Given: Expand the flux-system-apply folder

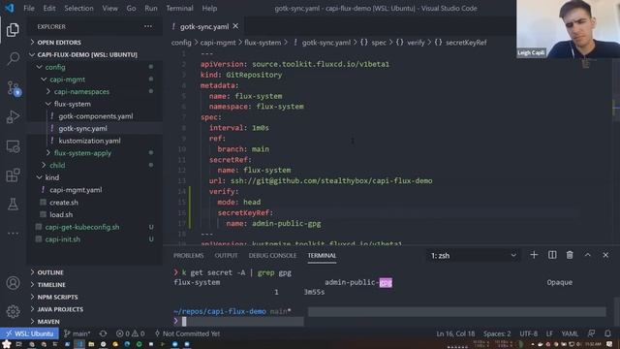Looking at the screenshot, I should click(82, 153).
